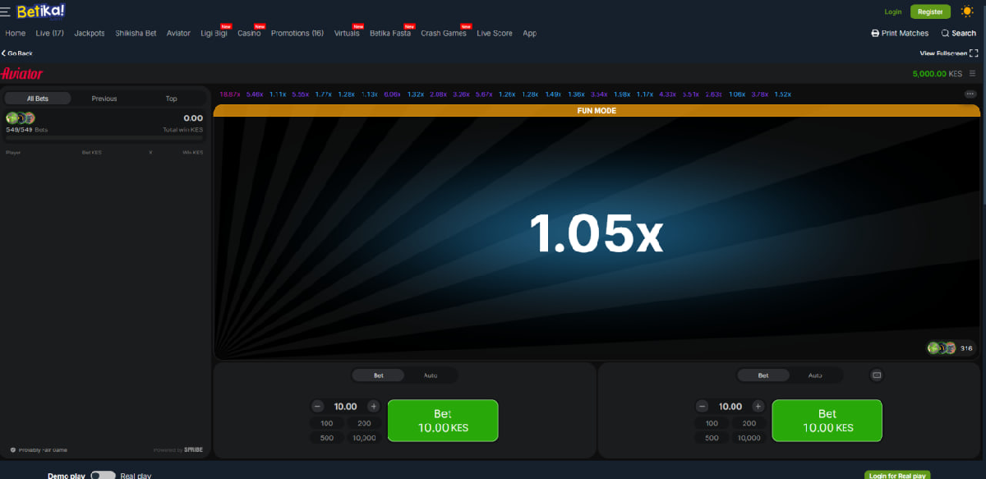
Task: Click the green Bet button in second panel
Action: [827, 421]
